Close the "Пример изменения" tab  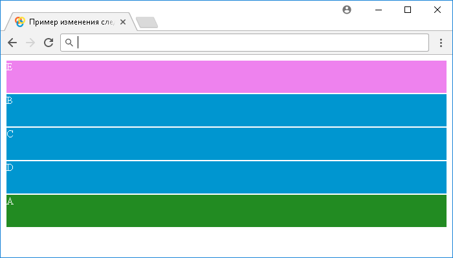(x=123, y=22)
